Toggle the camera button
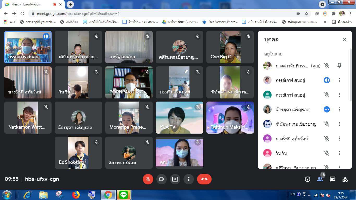Image resolution: width=356 pixels, height=200 pixels. [x=162, y=179]
